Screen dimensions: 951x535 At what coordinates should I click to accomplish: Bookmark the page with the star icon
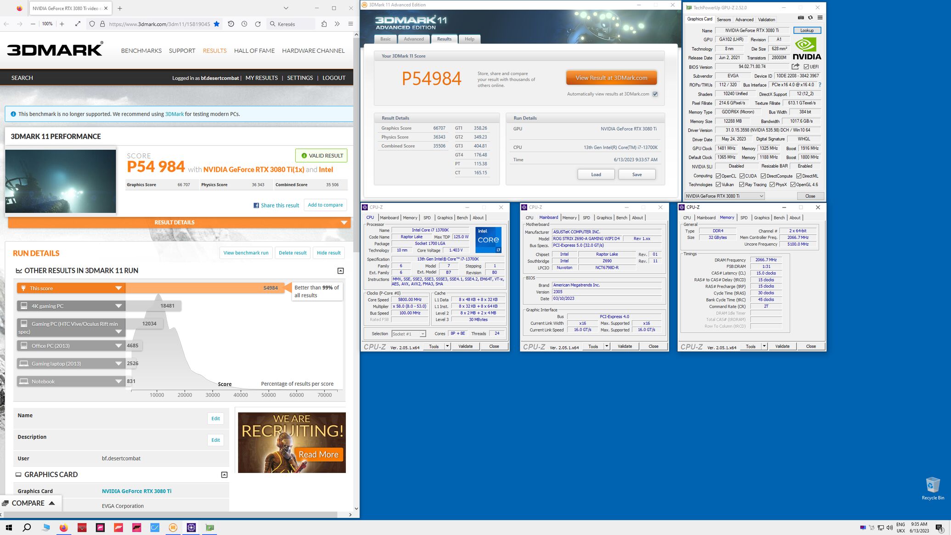(x=217, y=24)
